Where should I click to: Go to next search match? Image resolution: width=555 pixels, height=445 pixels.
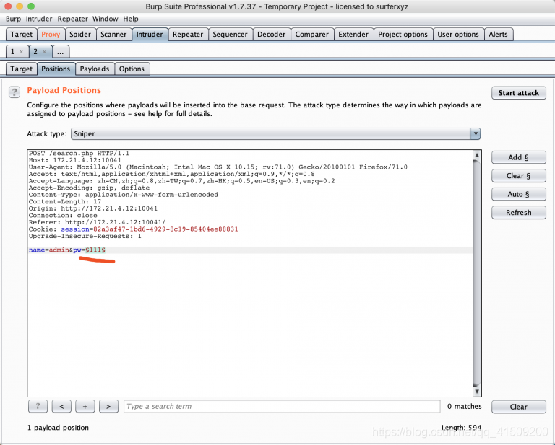tap(108, 407)
